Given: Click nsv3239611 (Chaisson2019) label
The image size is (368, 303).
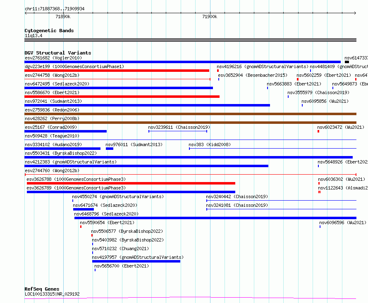Looking at the screenshot, I should coord(179,127).
